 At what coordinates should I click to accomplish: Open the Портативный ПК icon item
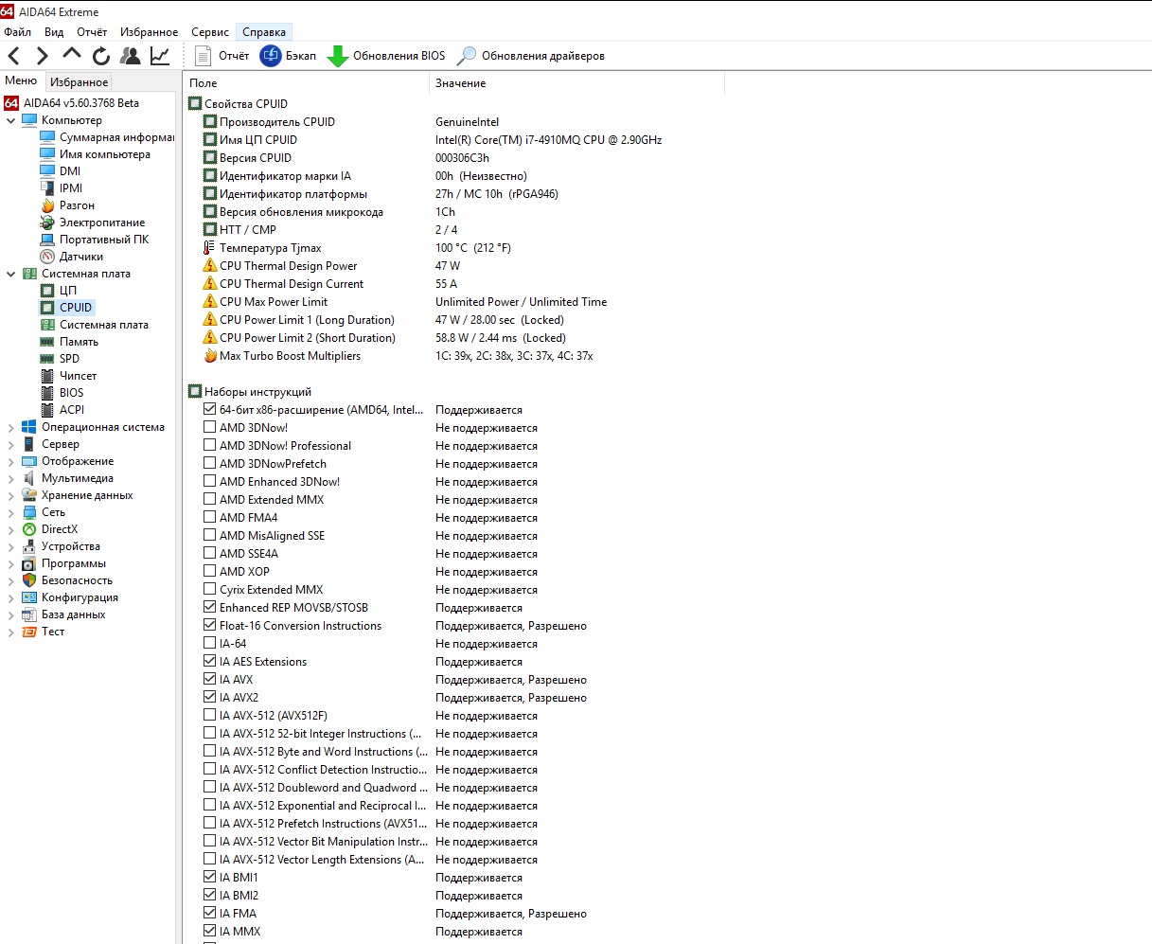coord(47,240)
